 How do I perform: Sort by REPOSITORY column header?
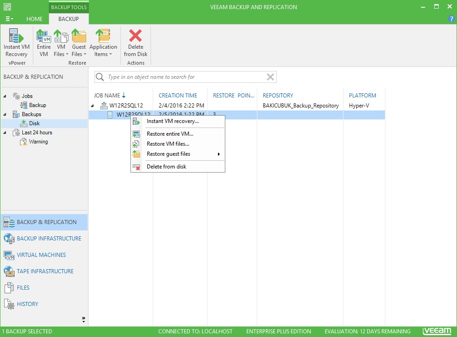[278, 96]
